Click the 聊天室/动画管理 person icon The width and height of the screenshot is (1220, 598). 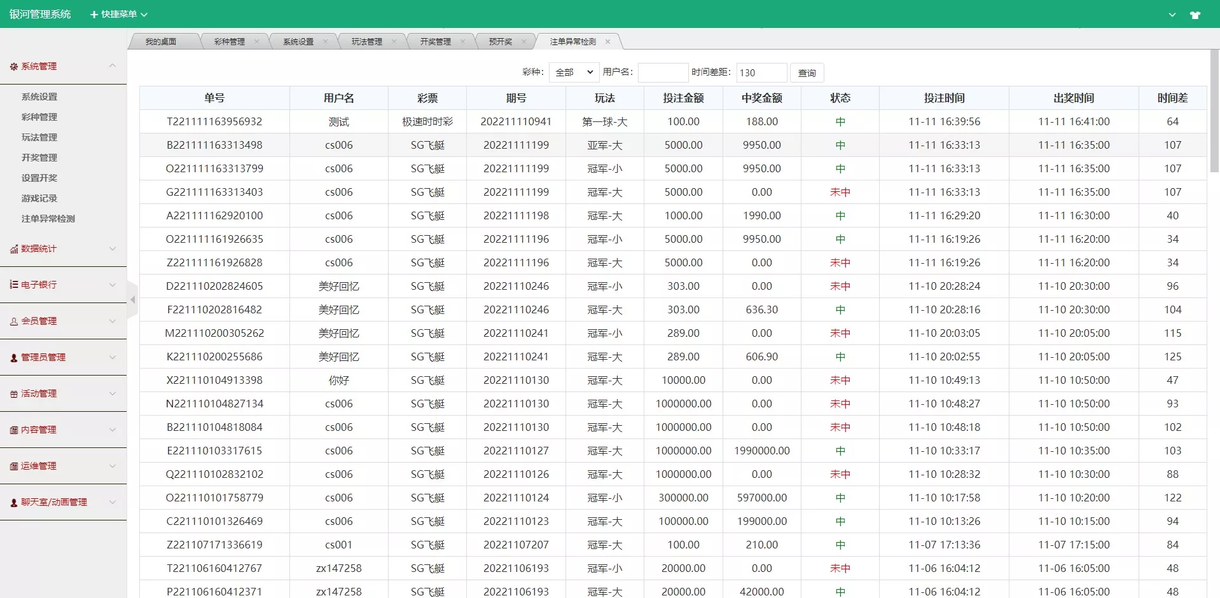pyautogui.click(x=13, y=502)
